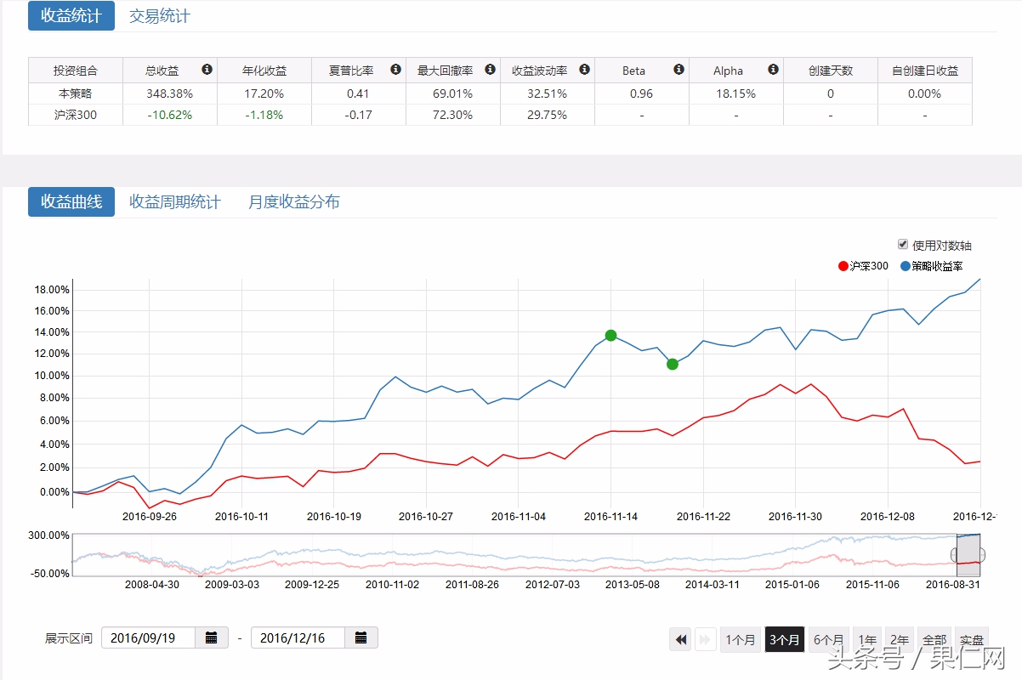Click the 展示区间 label
Screen dimensions: 1022x680
68,638
